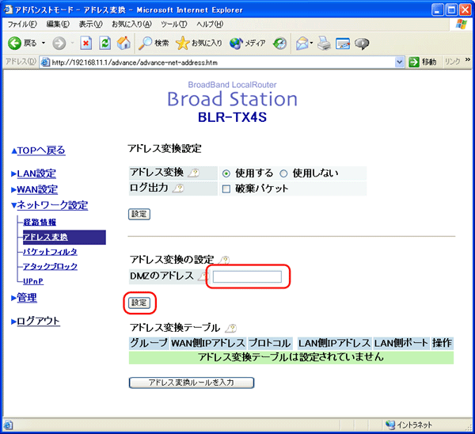The width and height of the screenshot is (475, 434).
Task: Open the address bar URL dropdown
Action: point(400,62)
